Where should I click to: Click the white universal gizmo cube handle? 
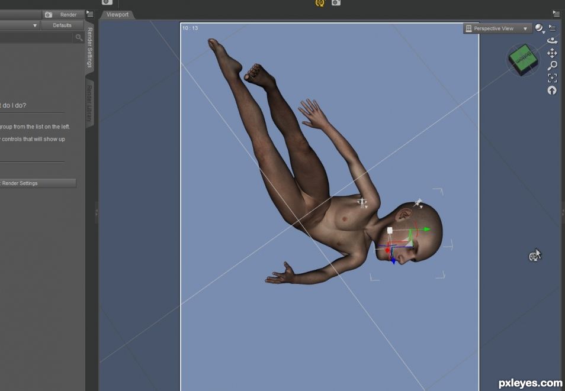390,230
